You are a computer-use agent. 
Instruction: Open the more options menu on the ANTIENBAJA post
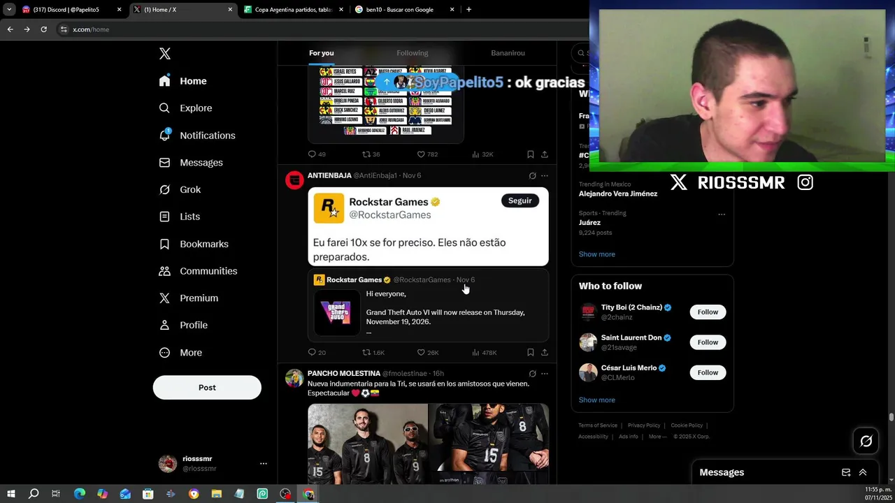pos(545,176)
